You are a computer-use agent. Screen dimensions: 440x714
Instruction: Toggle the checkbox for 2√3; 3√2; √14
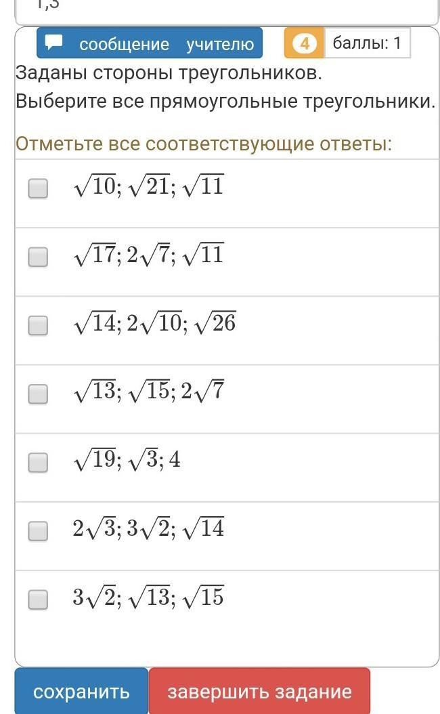(38, 531)
